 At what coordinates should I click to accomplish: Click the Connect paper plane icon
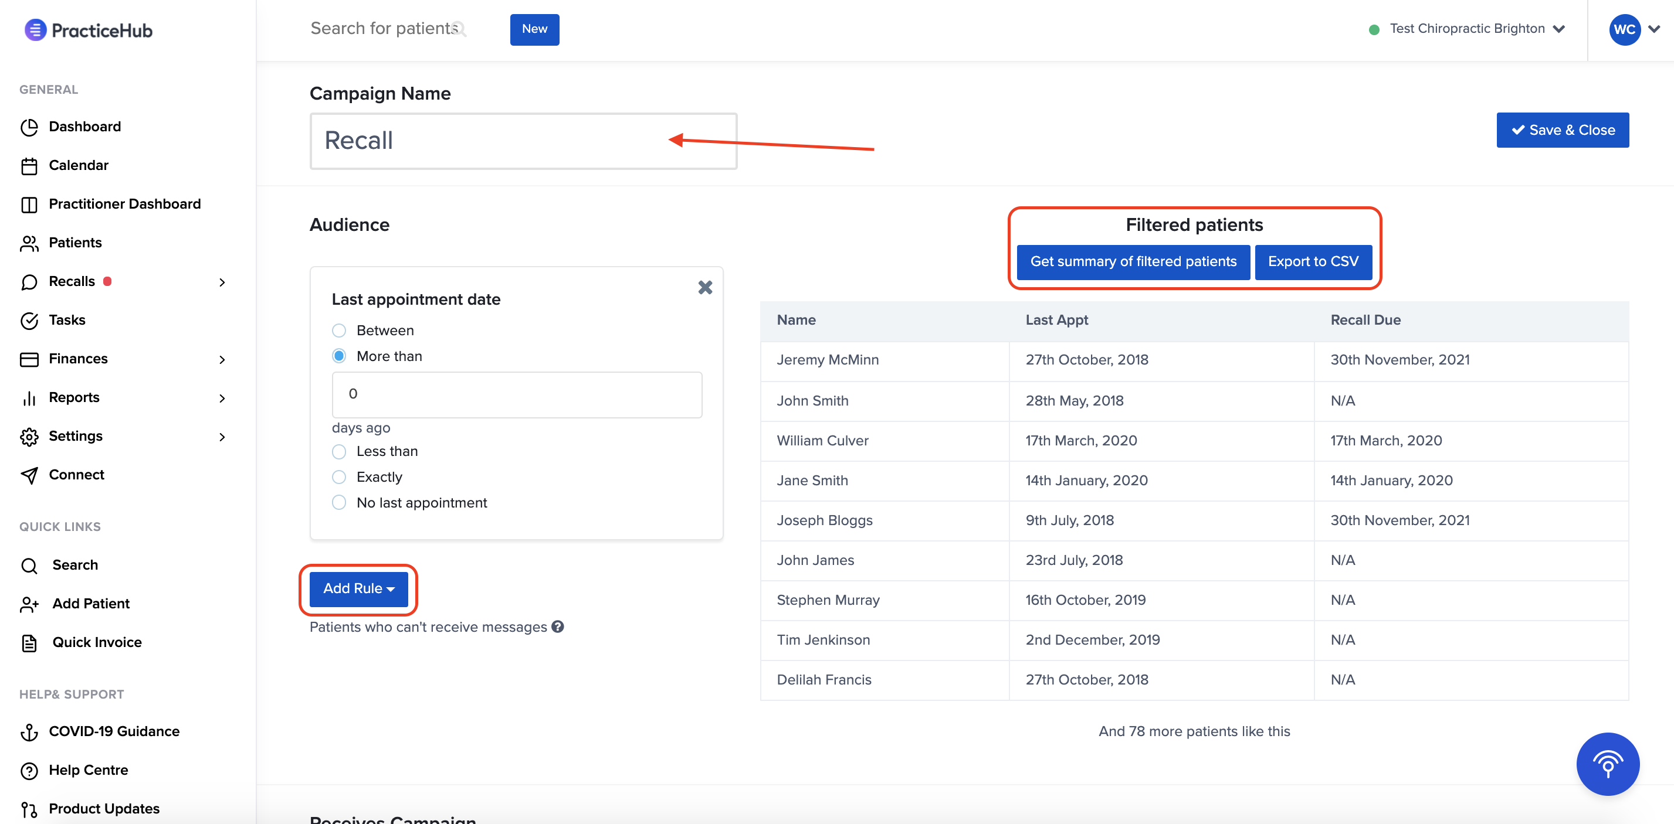pyautogui.click(x=29, y=475)
